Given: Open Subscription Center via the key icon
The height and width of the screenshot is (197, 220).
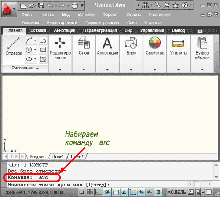Looking at the screenshot, I should [x=158, y=6].
